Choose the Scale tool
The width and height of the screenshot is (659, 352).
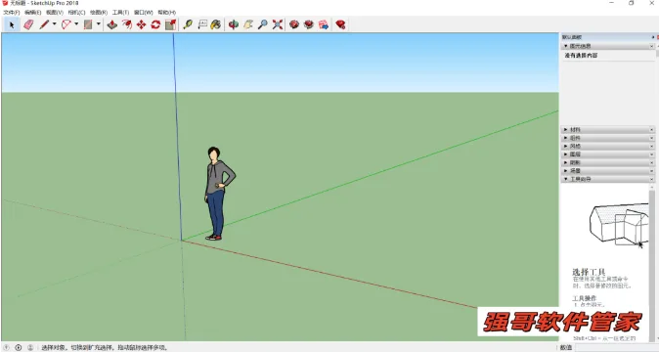click(170, 24)
